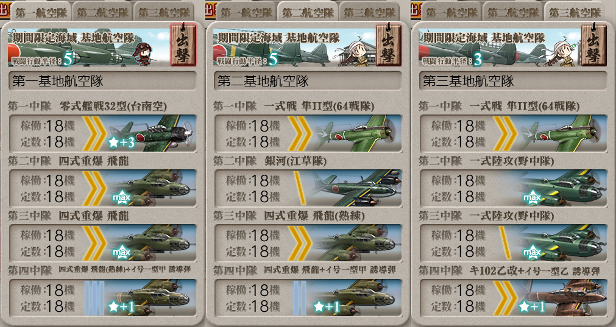This screenshot has width=616, height=327.
Task: Switch the 出撃 mode tag of 第三基地航空隊
Action: coord(593,44)
